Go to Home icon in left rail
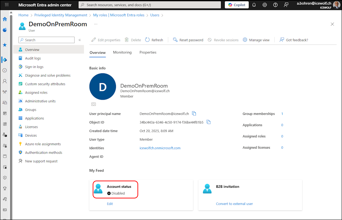 [x=5, y=19]
